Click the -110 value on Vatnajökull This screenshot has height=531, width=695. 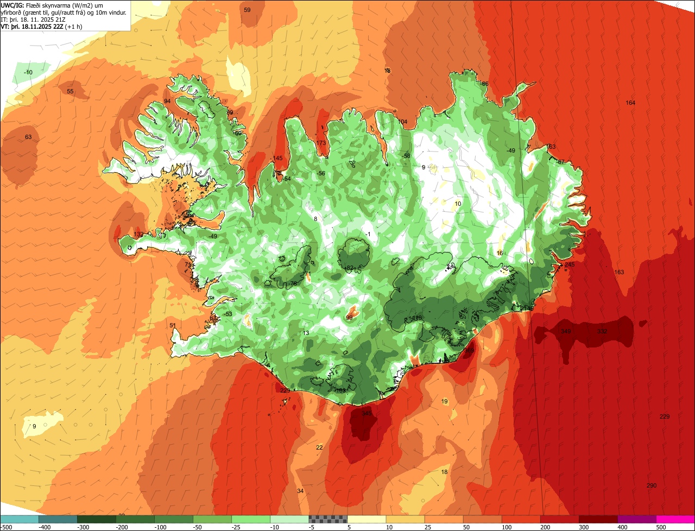(x=415, y=318)
